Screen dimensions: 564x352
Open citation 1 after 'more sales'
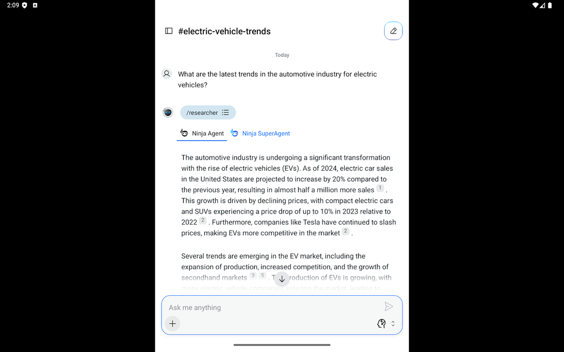tap(380, 188)
